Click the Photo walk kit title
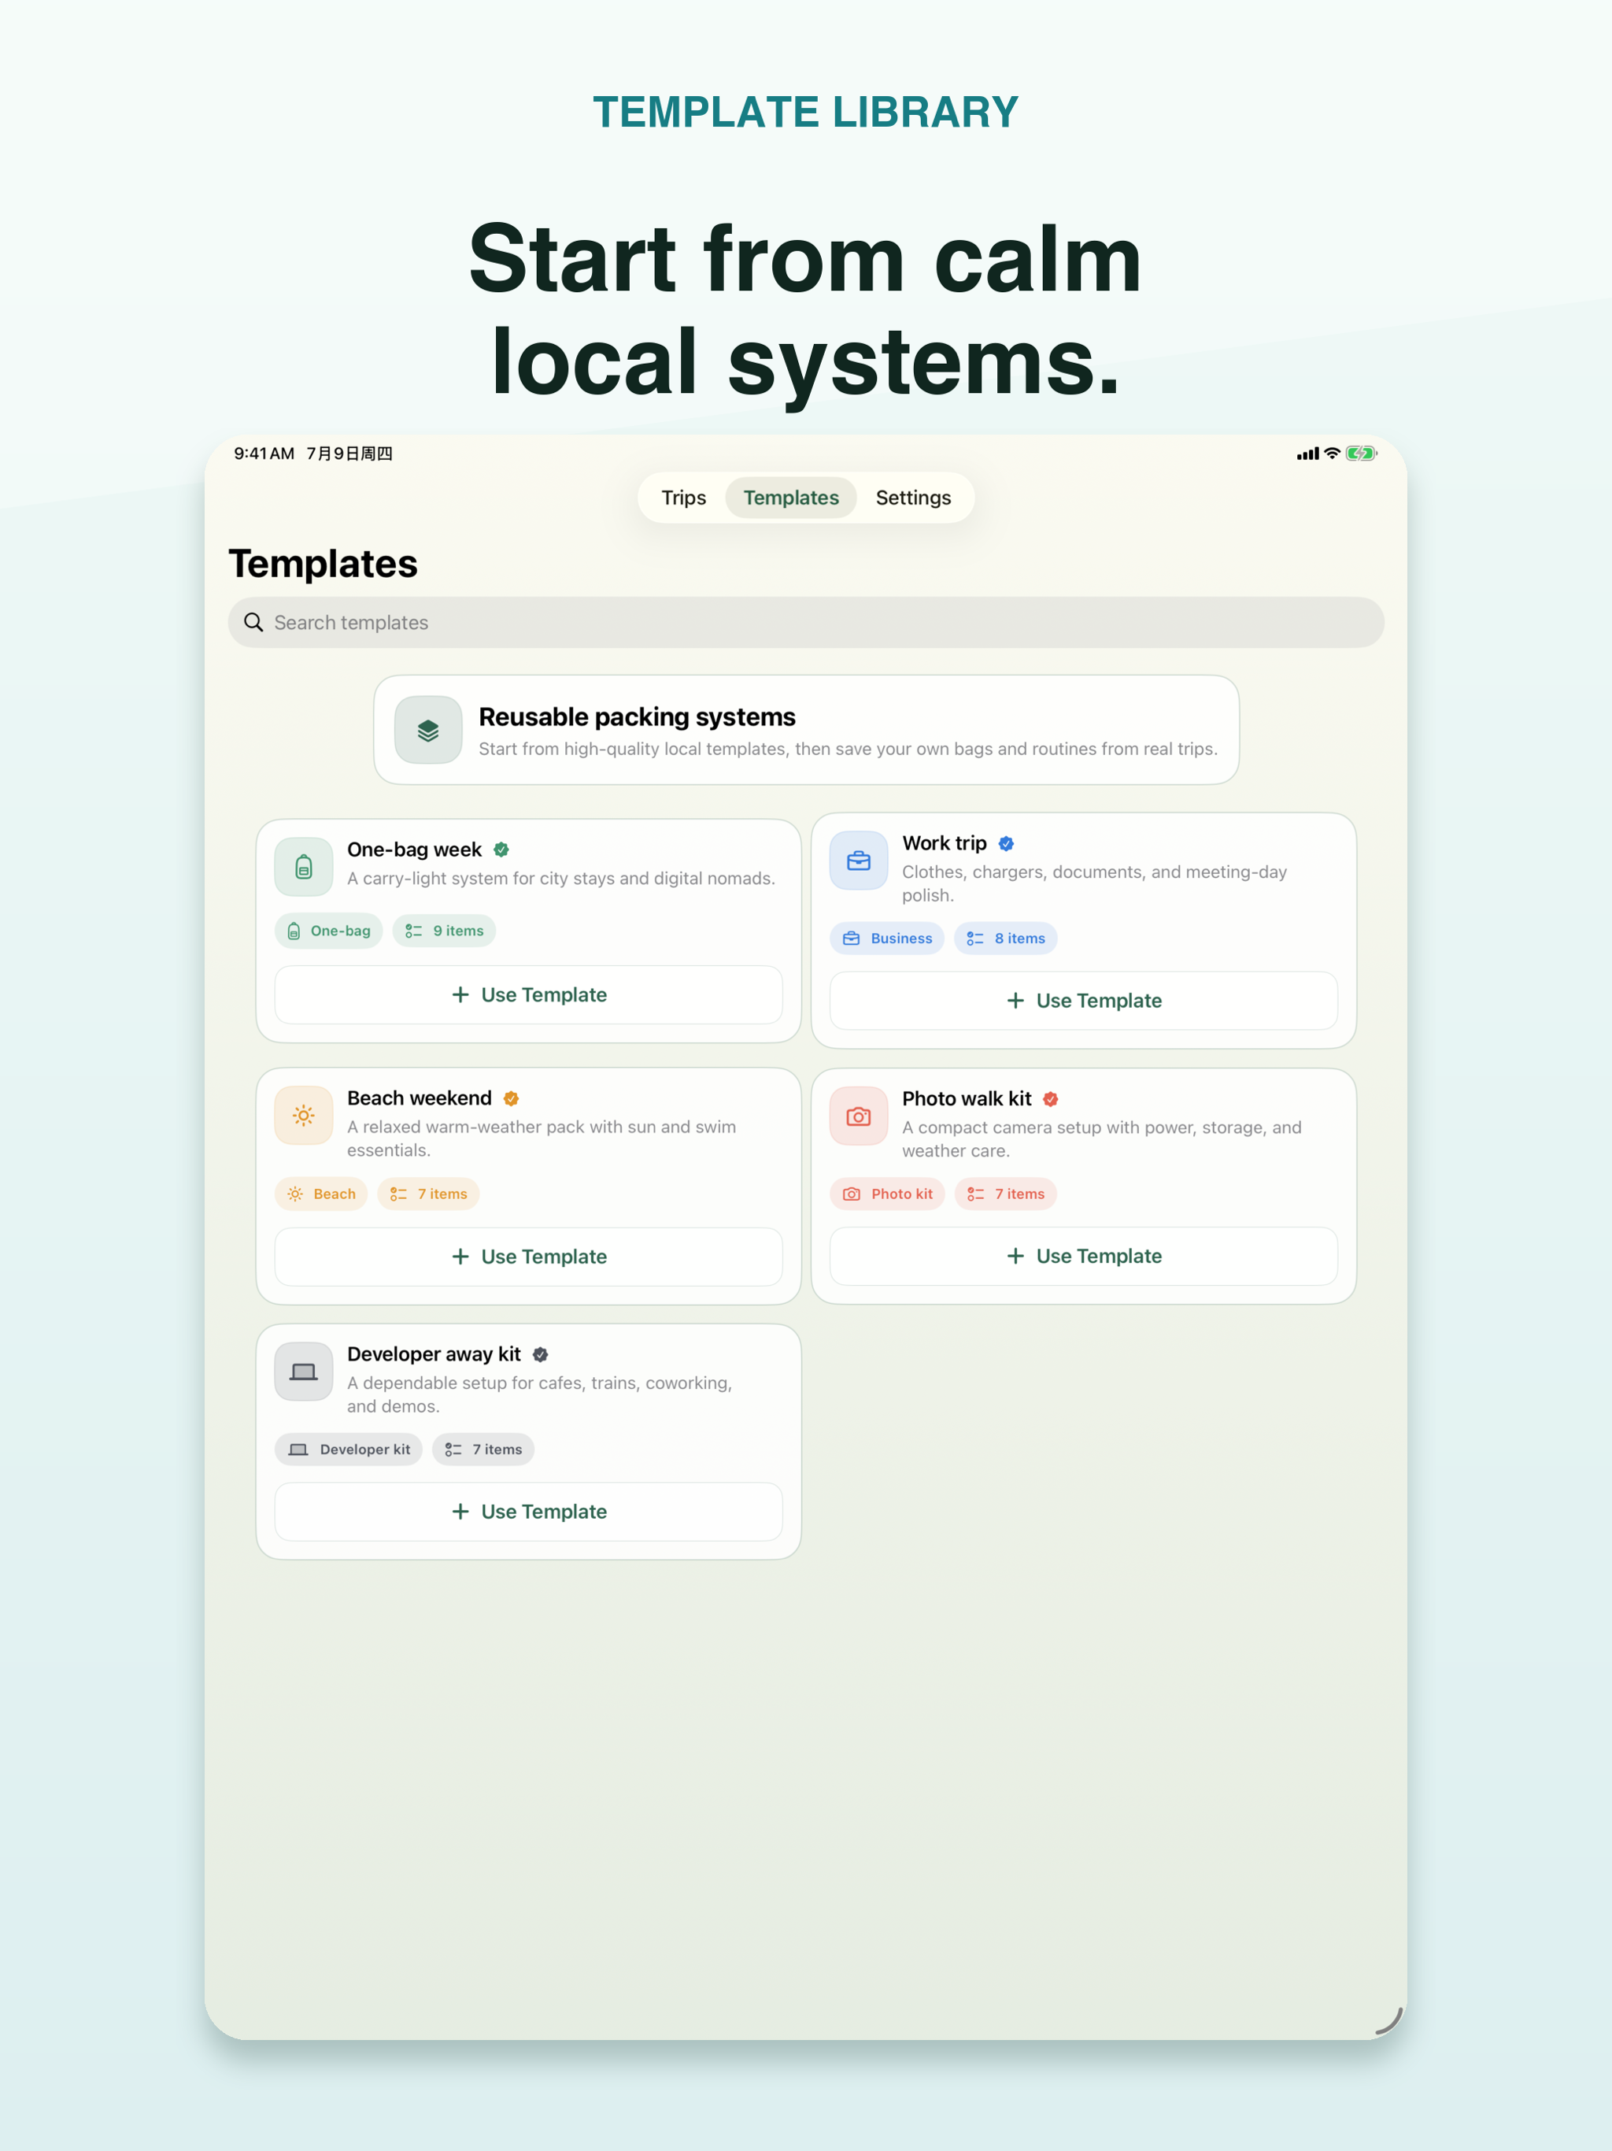Screen dimensions: 1612x2151 tap(967, 1099)
